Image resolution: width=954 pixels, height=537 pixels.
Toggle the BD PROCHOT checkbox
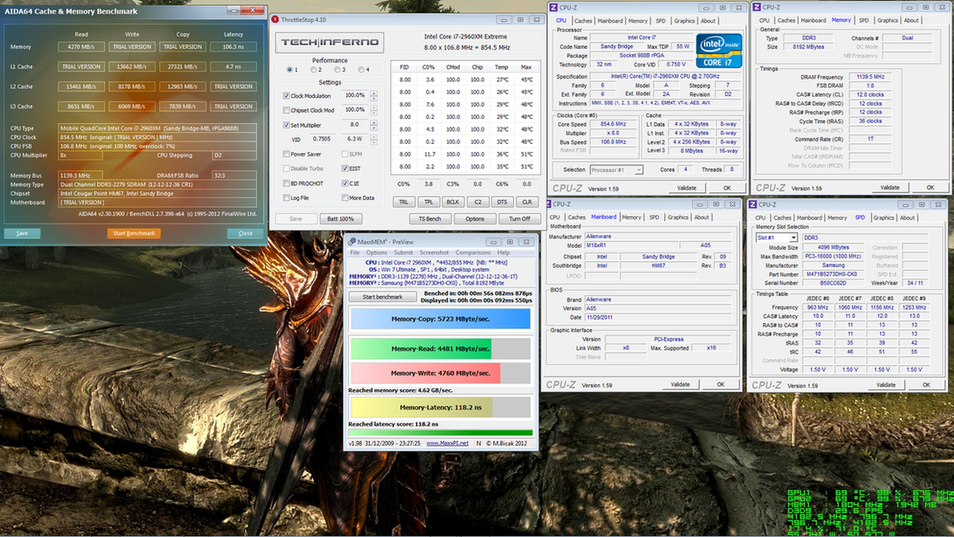[x=286, y=183]
